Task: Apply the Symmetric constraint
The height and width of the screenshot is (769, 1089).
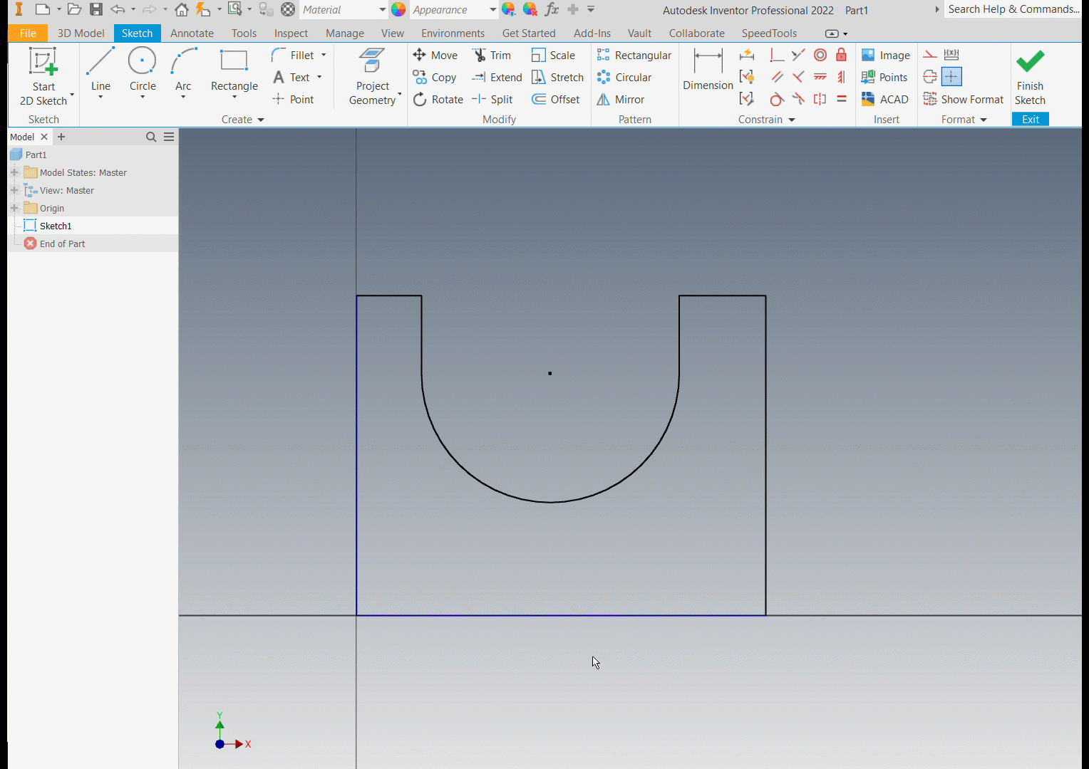Action: [820, 99]
